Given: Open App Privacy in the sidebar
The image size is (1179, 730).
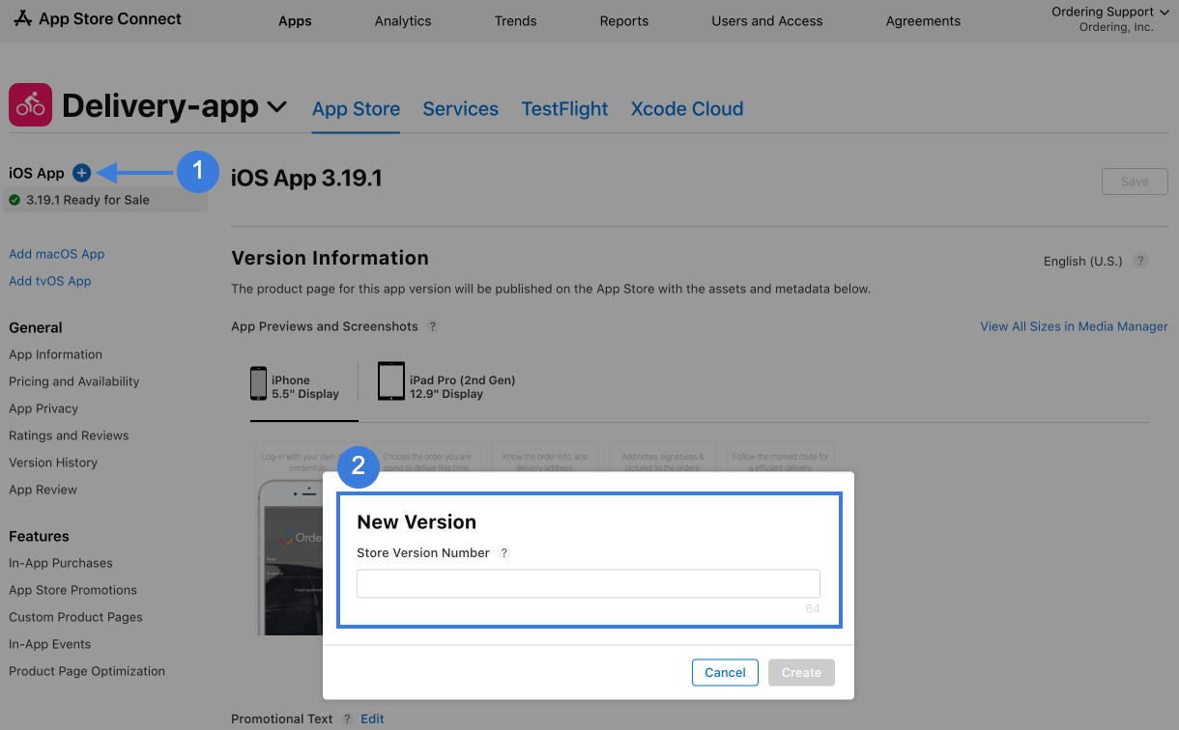Looking at the screenshot, I should click(43, 408).
